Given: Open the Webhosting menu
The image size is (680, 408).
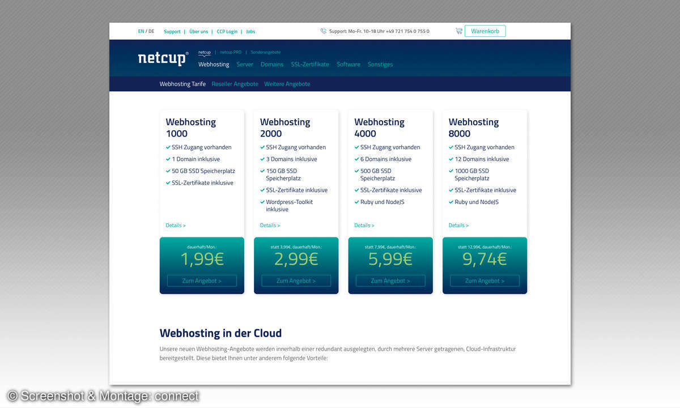Looking at the screenshot, I should click(214, 65).
